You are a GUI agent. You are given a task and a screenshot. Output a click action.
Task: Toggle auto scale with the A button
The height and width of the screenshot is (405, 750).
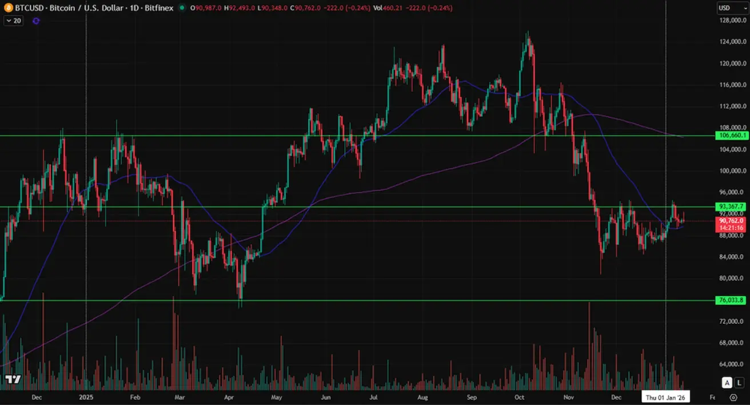click(x=727, y=383)
